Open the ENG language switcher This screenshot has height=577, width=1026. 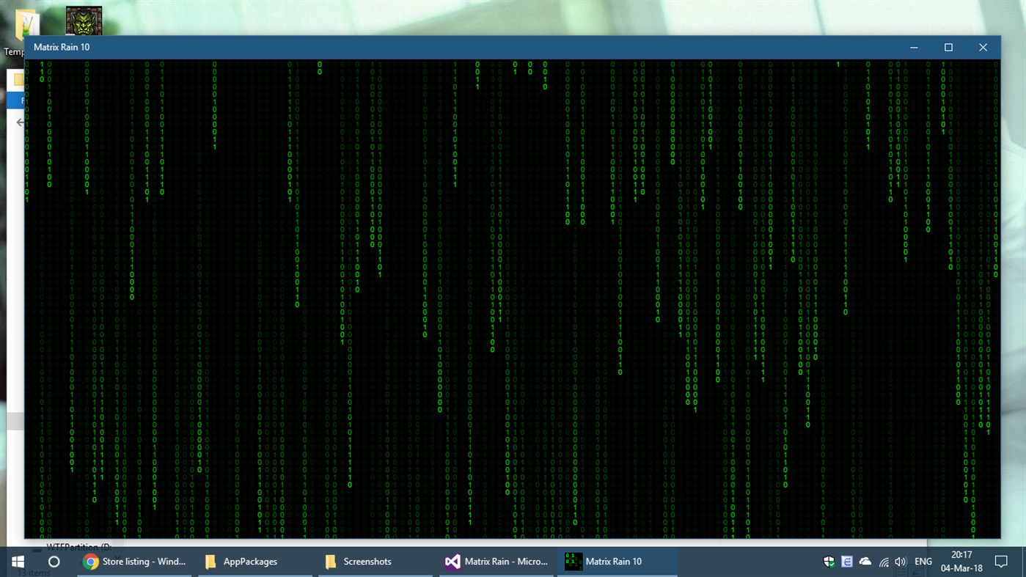click(923, 562)
